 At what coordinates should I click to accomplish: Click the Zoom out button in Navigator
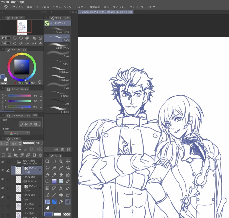15,38
